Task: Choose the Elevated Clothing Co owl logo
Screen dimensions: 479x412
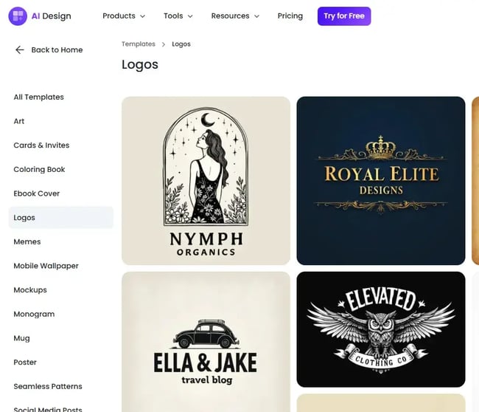Action: [x=380, y=329]
